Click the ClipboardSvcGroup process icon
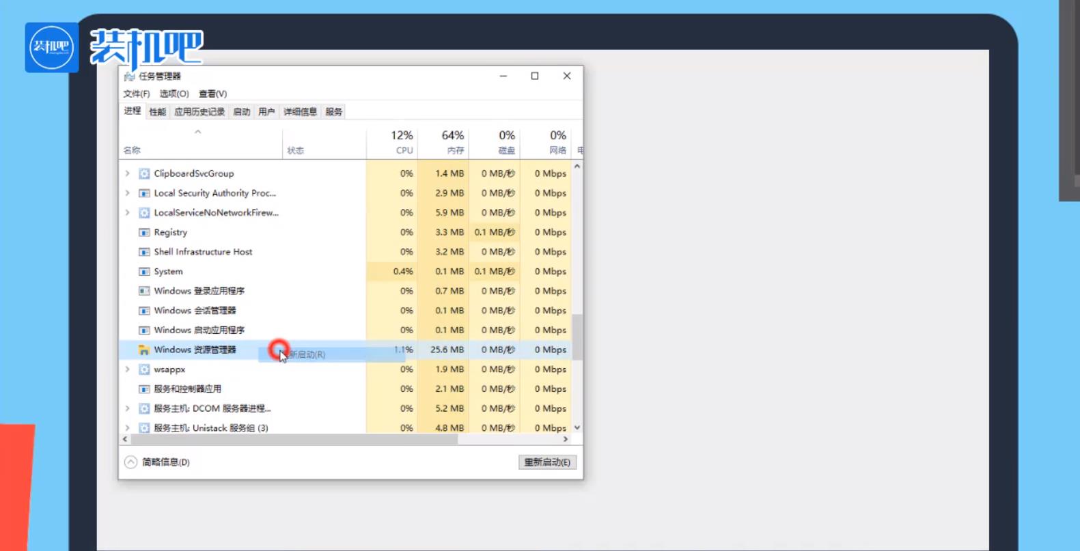 tap(144, 173)
